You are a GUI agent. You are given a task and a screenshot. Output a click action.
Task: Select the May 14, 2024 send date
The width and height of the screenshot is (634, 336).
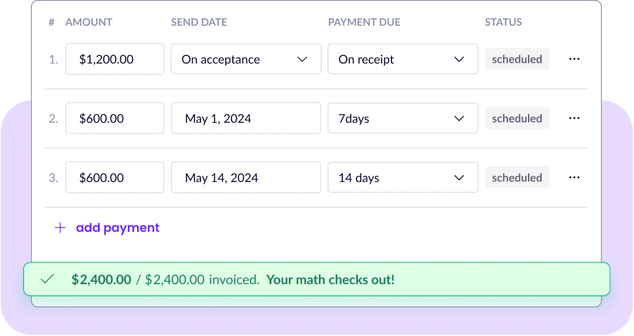pyautogui.click(x=246, y=177)
